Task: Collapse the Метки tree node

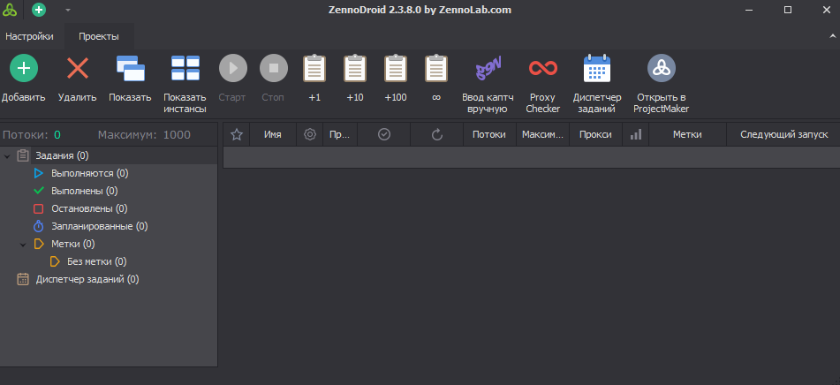Action: point(24,244)
